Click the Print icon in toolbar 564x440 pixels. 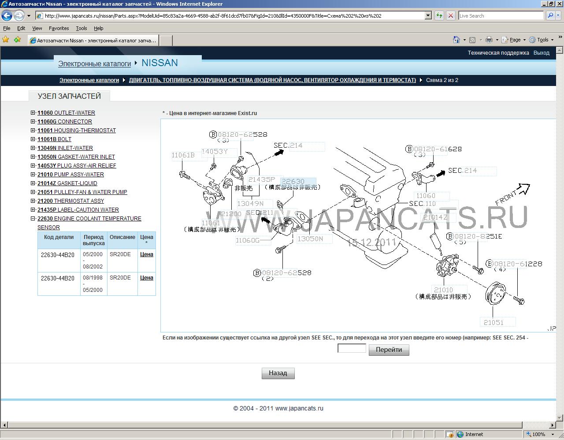pyautogui.click(x=489, y=40)
